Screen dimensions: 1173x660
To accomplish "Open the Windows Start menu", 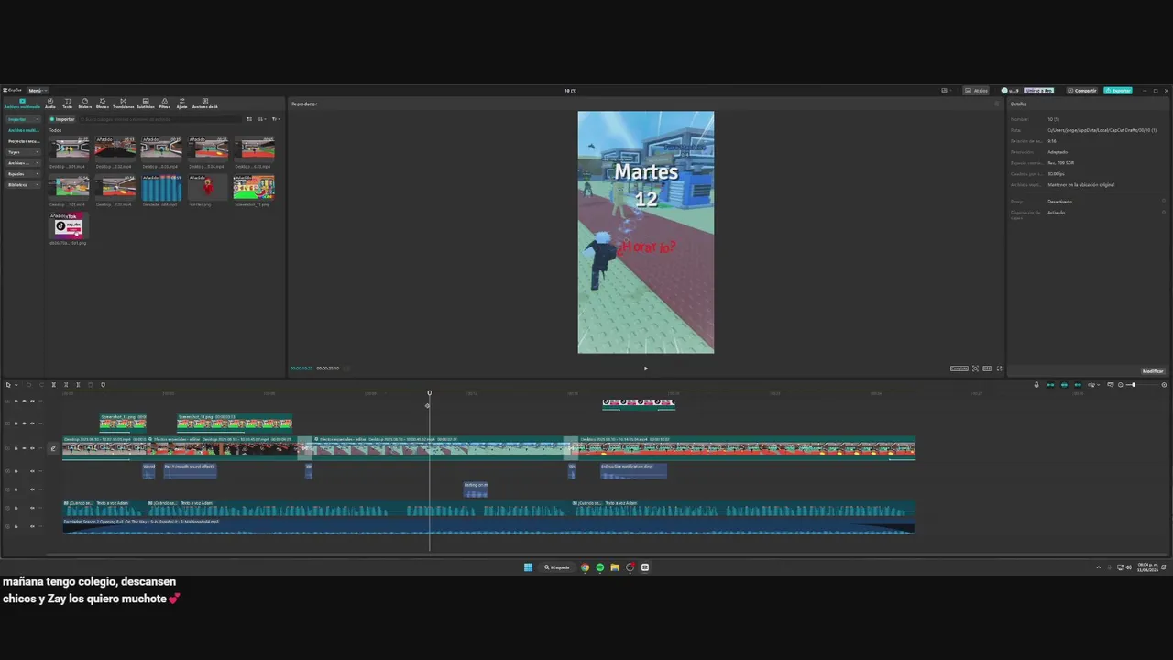I will pos(528,567).
